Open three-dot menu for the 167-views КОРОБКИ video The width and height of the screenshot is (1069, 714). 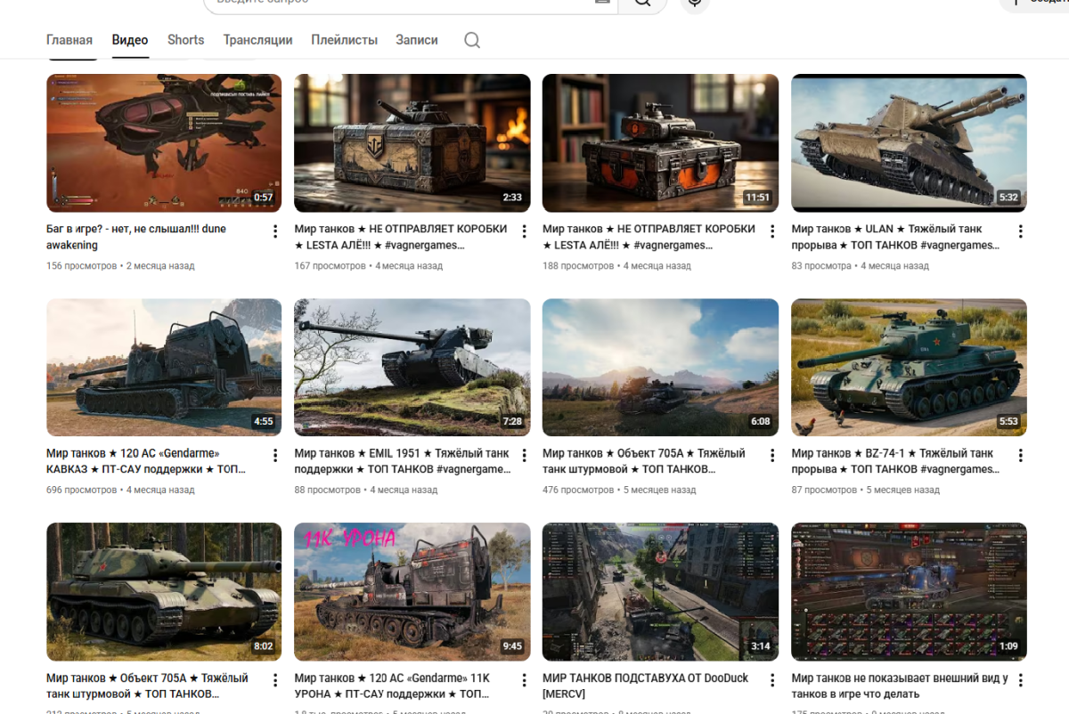click(524, 231)
